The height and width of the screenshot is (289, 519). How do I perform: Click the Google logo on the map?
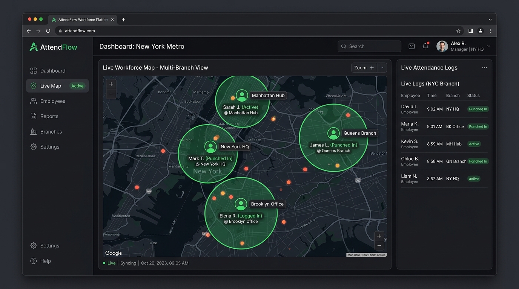pyautogui.click(x=114, y=253)
